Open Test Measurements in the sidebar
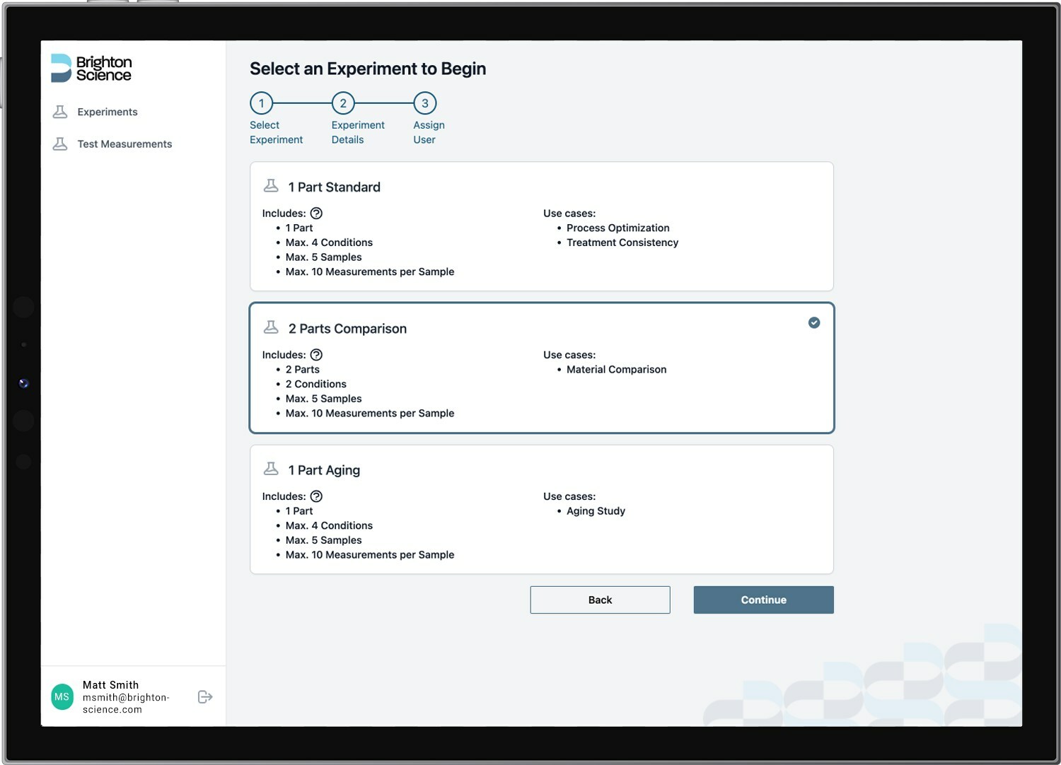Image resolution: width=1061 pixels, height=765 pixels. pyautogui.click(x=124, y=144)
